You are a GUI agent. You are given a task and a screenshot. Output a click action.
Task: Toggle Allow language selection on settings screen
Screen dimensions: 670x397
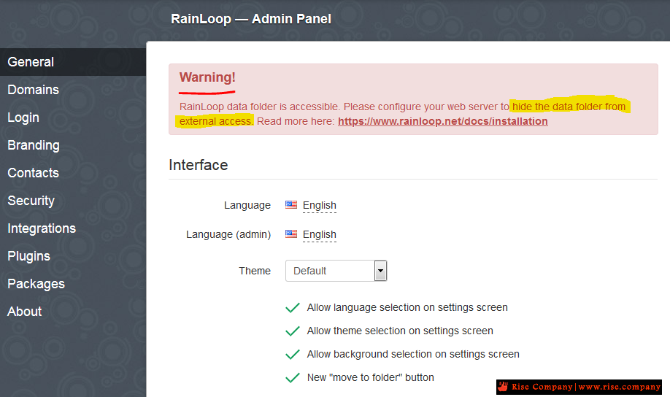point(396,308)
